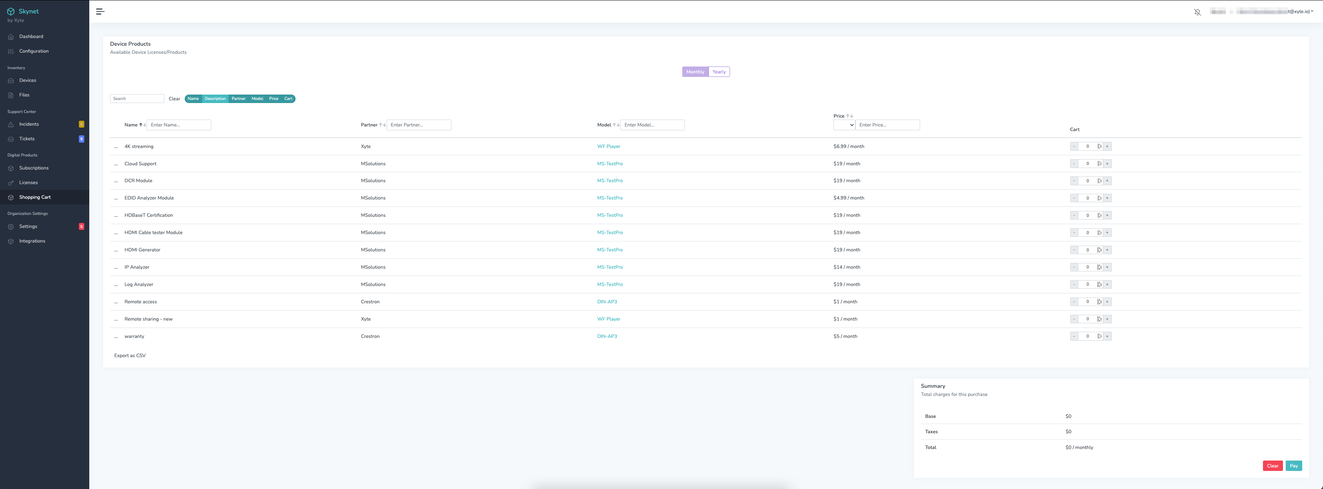Open Tickets in the sidebar
Screen dimensions: 1323x489
[27, 138]
